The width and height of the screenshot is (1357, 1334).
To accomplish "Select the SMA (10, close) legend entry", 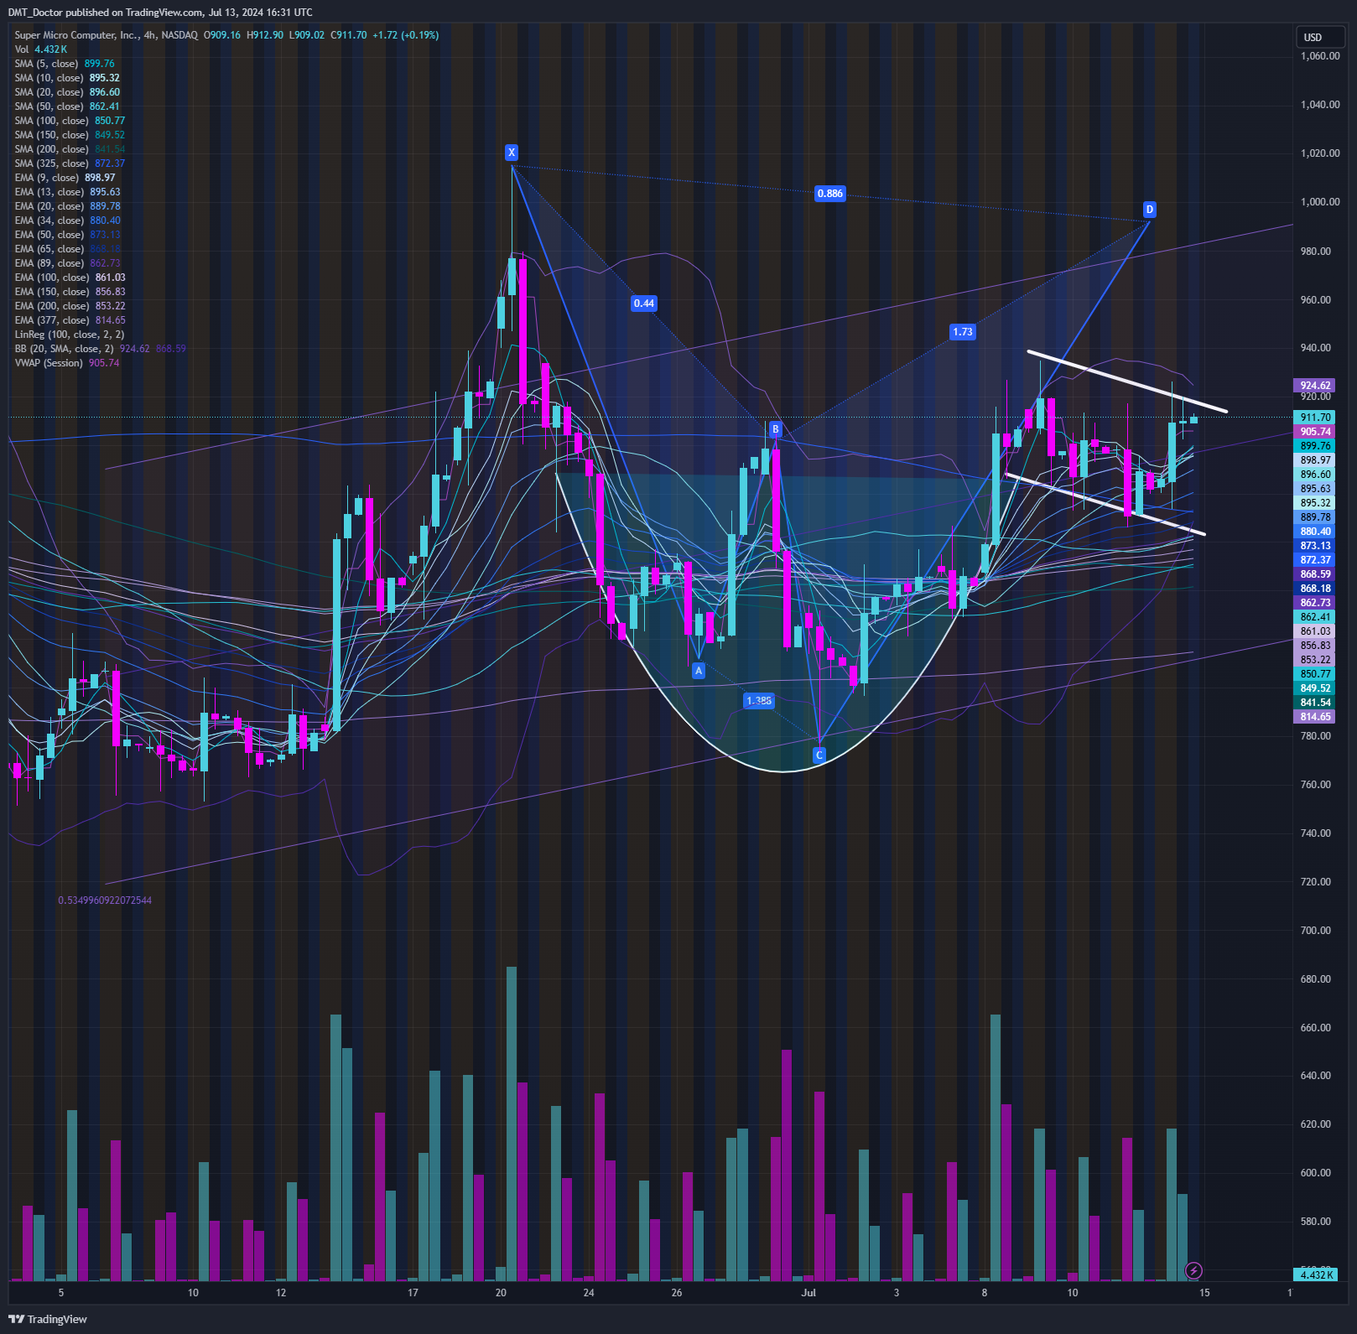I will (67, 78).
